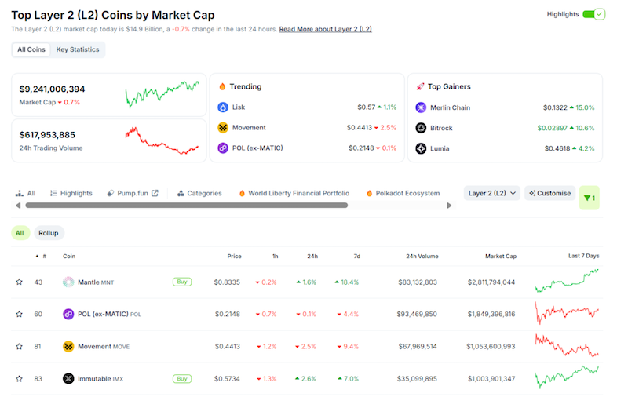Click the category scrollbar right arrow
628x408 pixels.
click(x=449, y=206)
